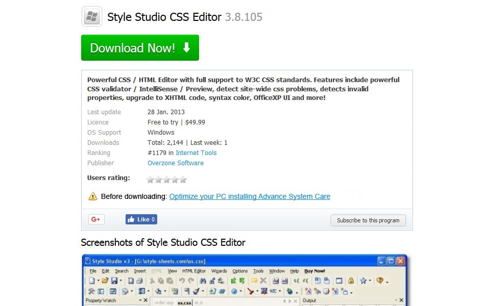
Task: Open the Wizards menu in Style Studio
Action: pyautogui.click(x=219, y=271)
